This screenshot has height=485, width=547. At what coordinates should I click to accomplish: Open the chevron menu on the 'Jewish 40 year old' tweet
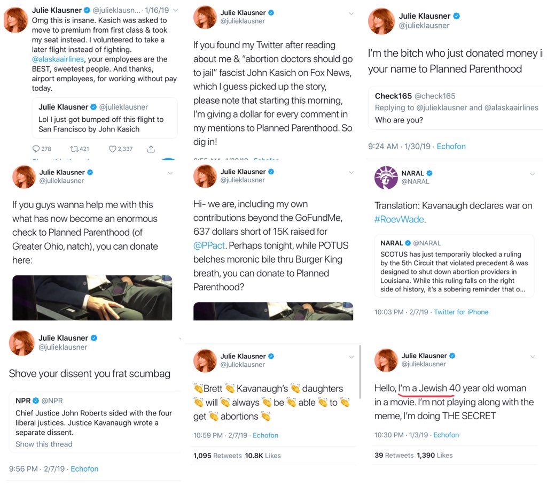point(532,357)
